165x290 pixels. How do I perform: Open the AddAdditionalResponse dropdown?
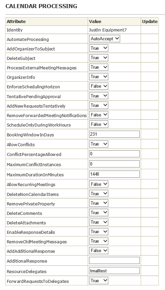click(99, 251)
